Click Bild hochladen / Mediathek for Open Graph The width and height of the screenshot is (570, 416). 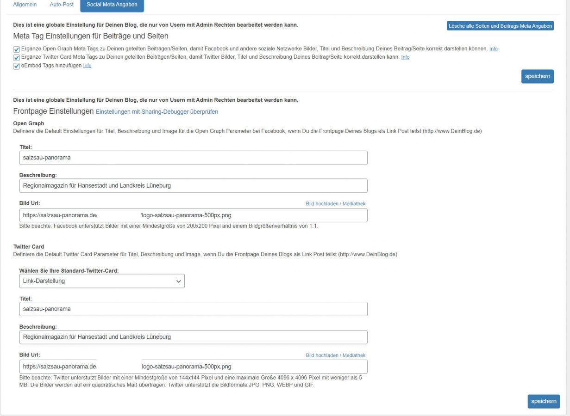click(335, 203)
